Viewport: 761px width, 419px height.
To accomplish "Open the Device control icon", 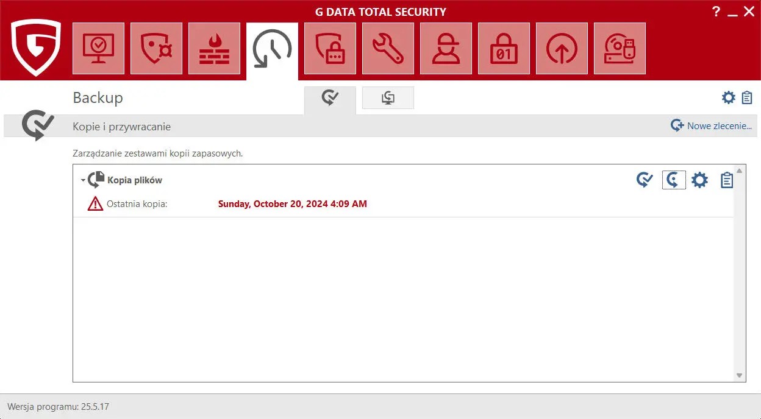I will point(620,49).
